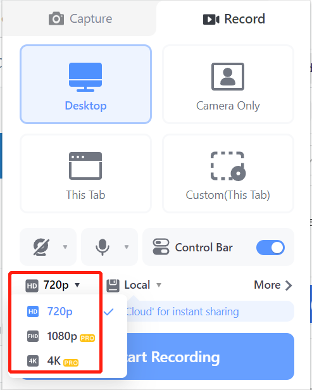Click the Start Recording button
312x390 pixels.
tap(158, 356)
